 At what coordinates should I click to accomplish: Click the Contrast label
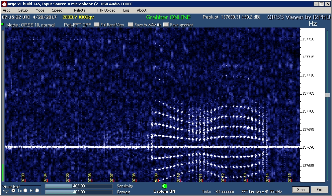click(x=124, y=192)
